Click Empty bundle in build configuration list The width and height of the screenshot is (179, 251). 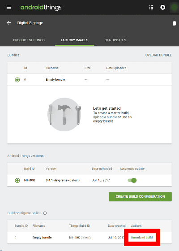pos(42,238)
